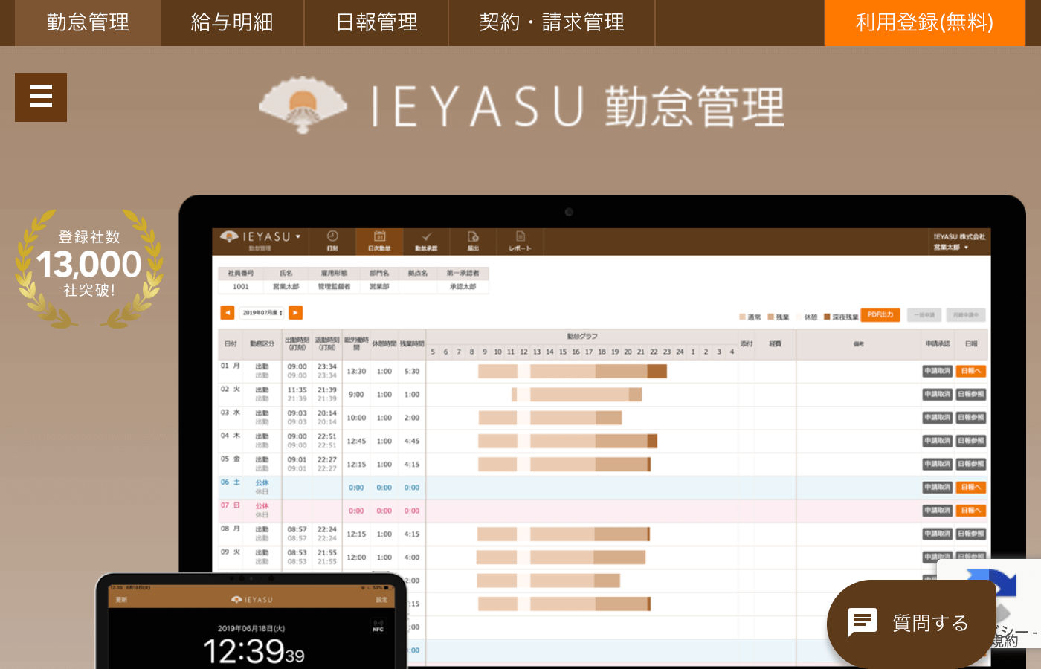Click the 打刻 clock icon in tablet mockup

[332, 241]
